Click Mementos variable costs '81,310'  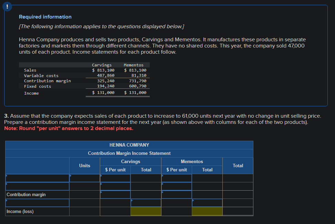coord(139,75)
